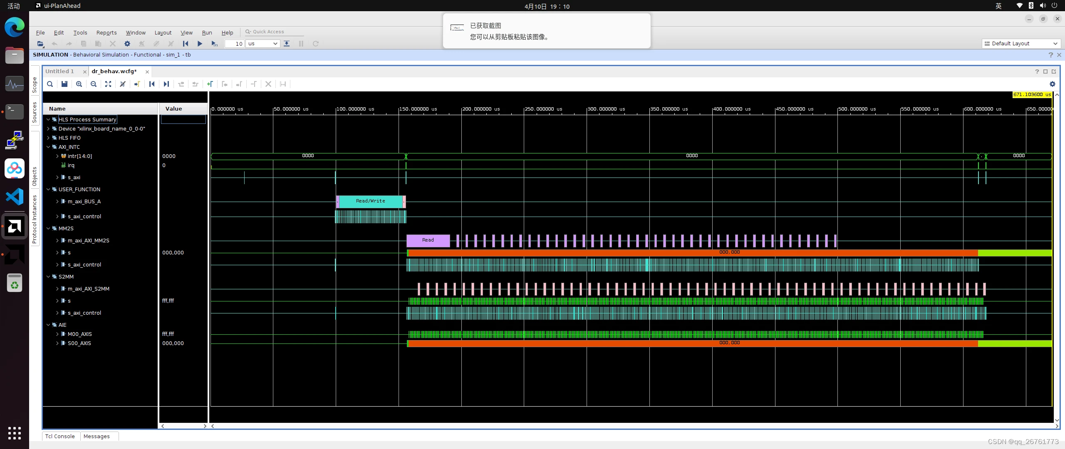The image size is (1065, 449).
Task: Open the time unit dropdown showing us
Action: click(275, 43)
